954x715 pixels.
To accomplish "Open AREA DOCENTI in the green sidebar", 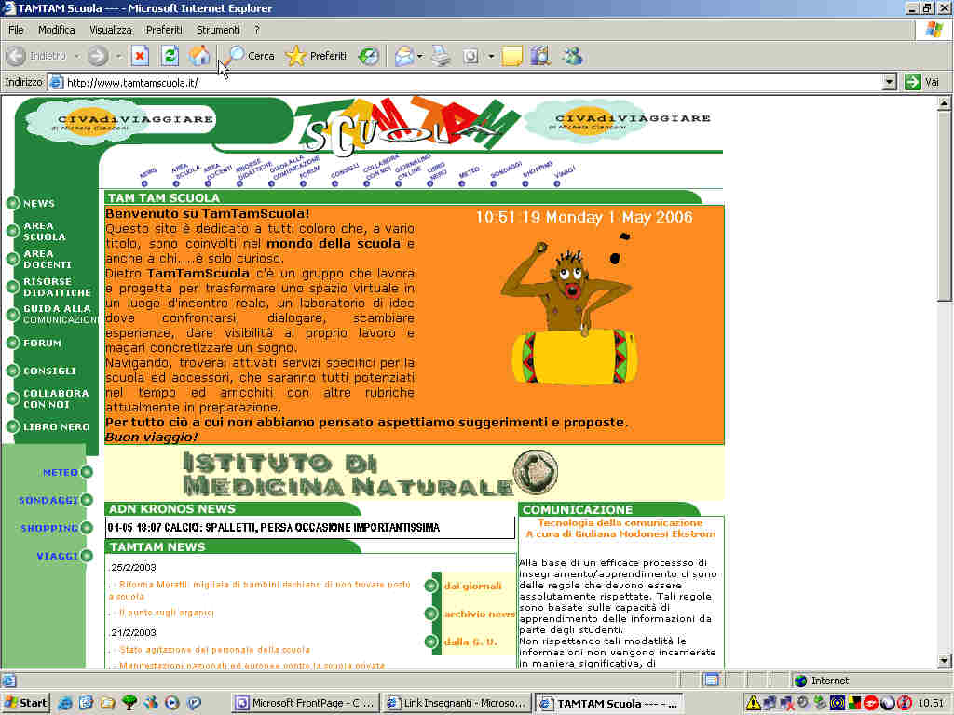I will click(x=48, y=259).
